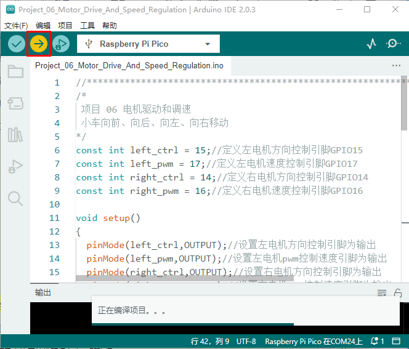
Task: Click the left_pwm variable on line 7
Action: pos(152,164)
